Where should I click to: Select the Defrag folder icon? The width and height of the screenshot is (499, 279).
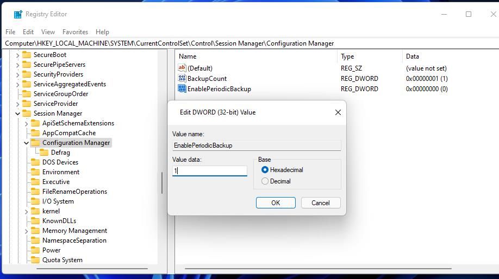(x=44, y=153)
